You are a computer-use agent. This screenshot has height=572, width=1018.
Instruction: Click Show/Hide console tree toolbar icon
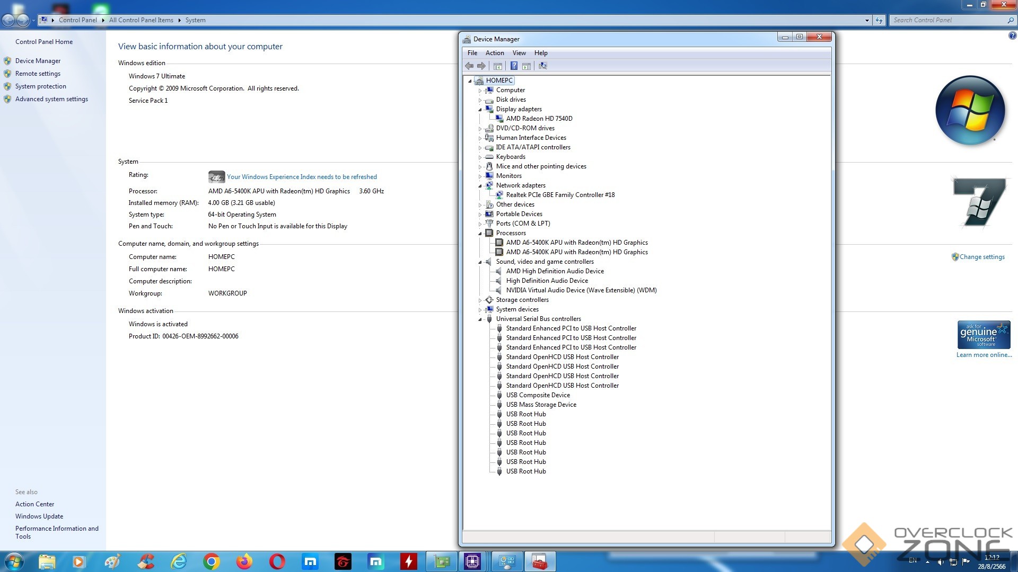click(497, 66)
